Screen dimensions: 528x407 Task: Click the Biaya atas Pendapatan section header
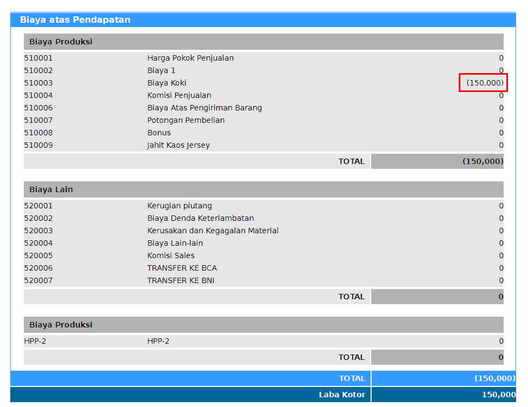[x=75, y=20]
